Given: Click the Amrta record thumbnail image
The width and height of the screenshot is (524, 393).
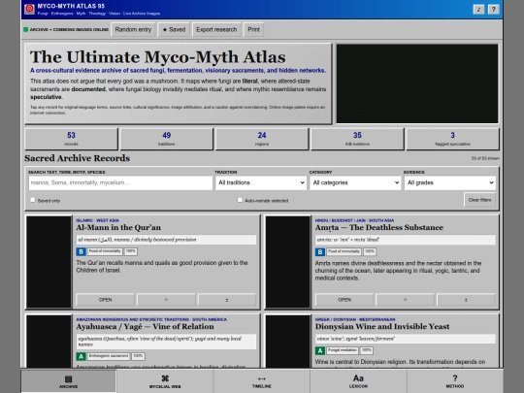Looking at the screenshot, I should 288,262.
